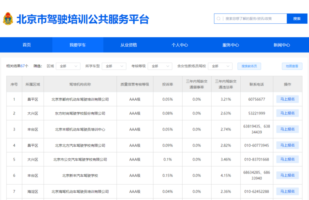Open the 首页 nav tab

[x=27, y=45]
